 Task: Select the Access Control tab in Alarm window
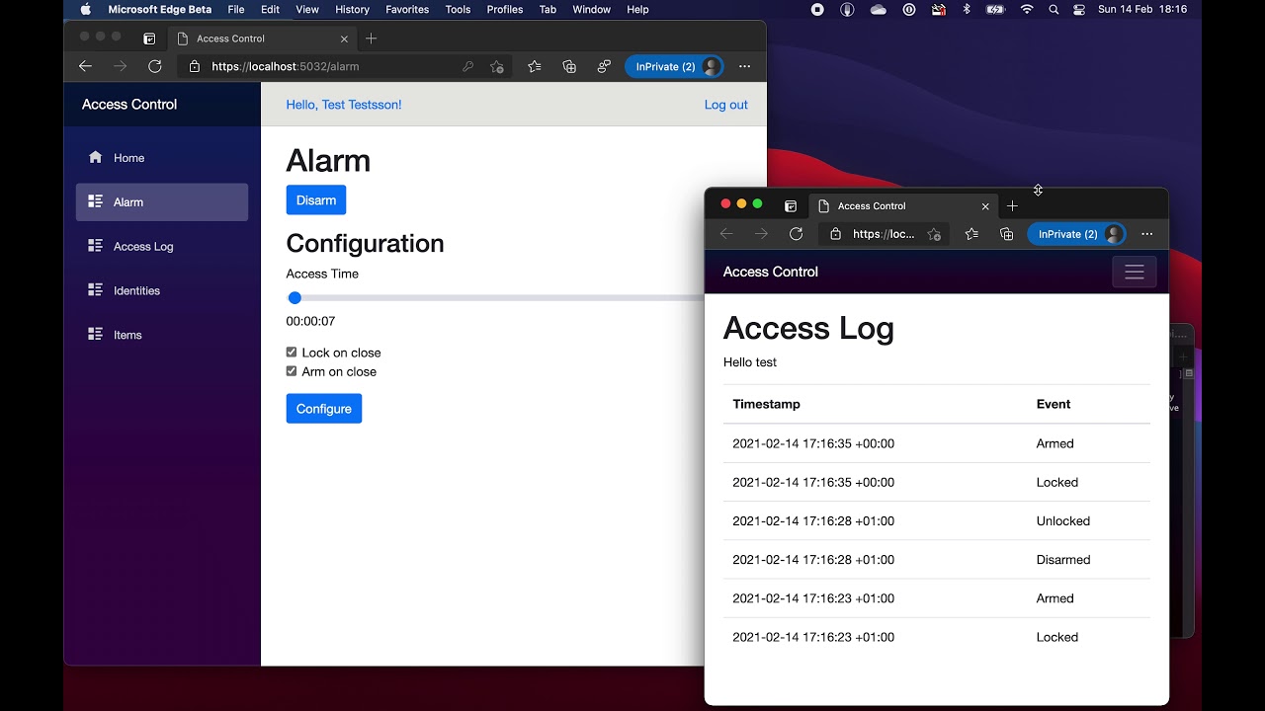[263, 39]
